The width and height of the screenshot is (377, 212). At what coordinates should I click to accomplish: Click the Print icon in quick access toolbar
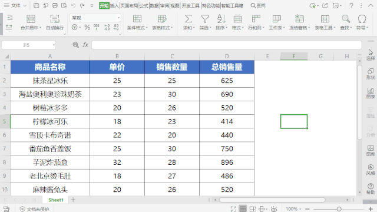(x=55, y=5)
